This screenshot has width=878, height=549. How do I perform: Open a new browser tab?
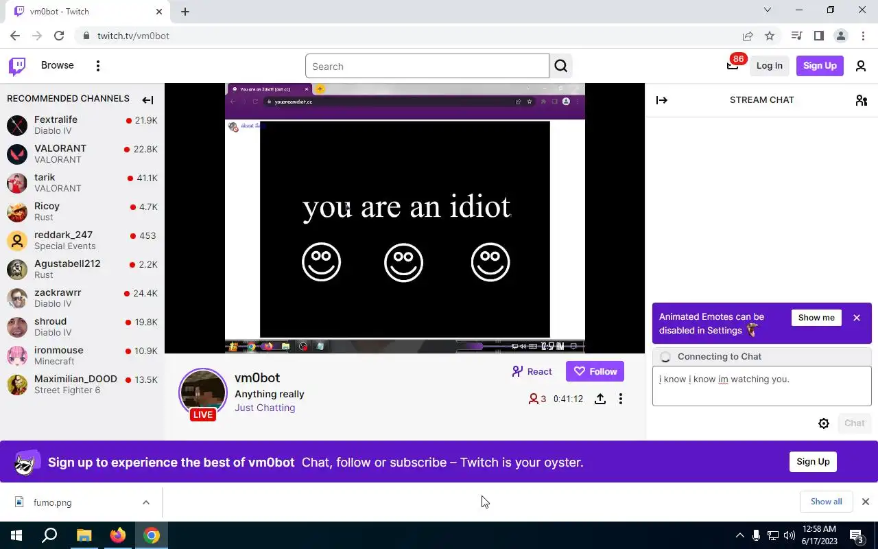(x=185, y=12)
